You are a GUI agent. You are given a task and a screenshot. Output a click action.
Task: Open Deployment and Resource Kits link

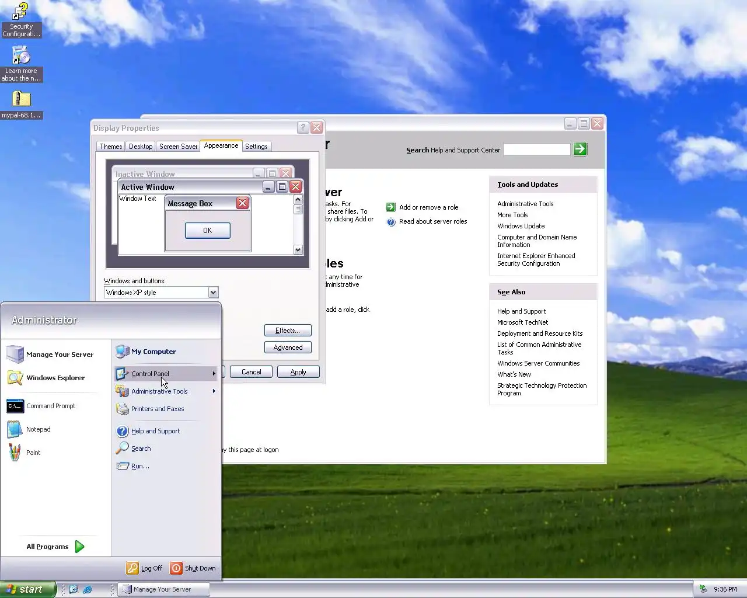(x=540, y=333)
